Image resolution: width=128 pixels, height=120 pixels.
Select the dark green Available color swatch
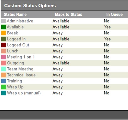point(3,27)
